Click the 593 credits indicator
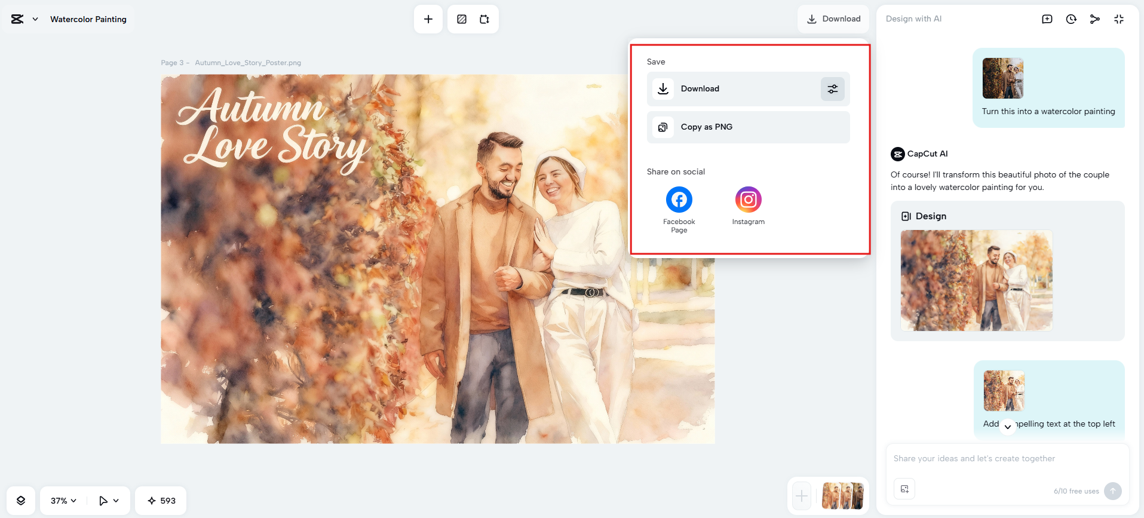Image resolution: width=1144 pixels, height=518 pixels. click(x=161, y=501)
